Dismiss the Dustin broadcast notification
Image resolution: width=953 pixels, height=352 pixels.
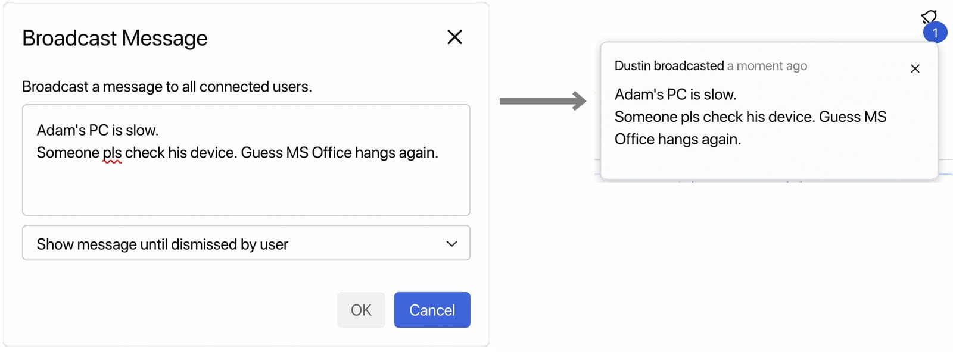click(x=915, y=69)
